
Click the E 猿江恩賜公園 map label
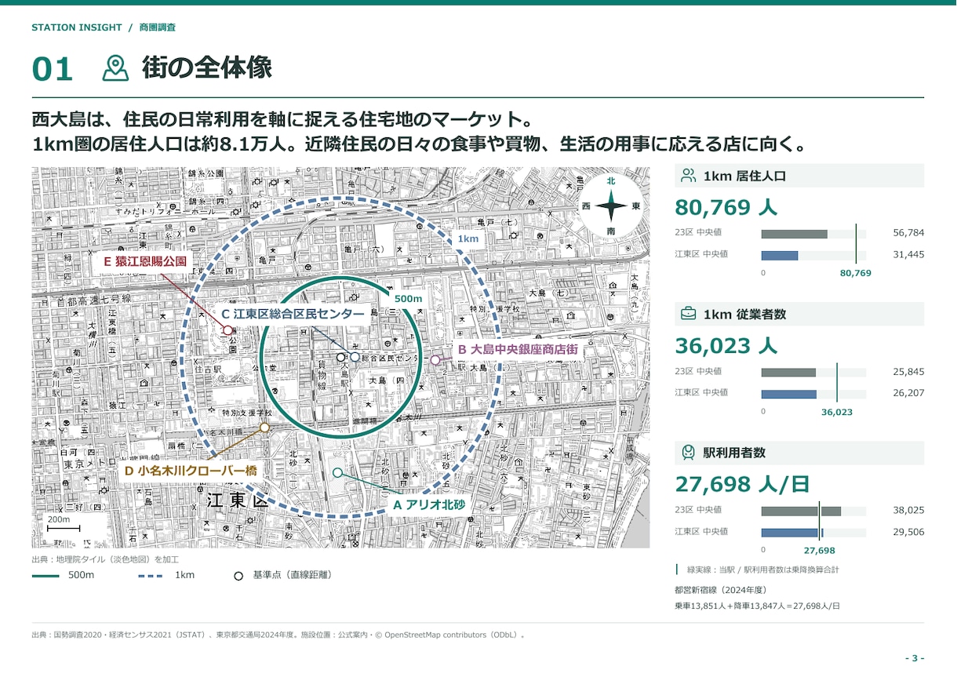pos(145,262)
